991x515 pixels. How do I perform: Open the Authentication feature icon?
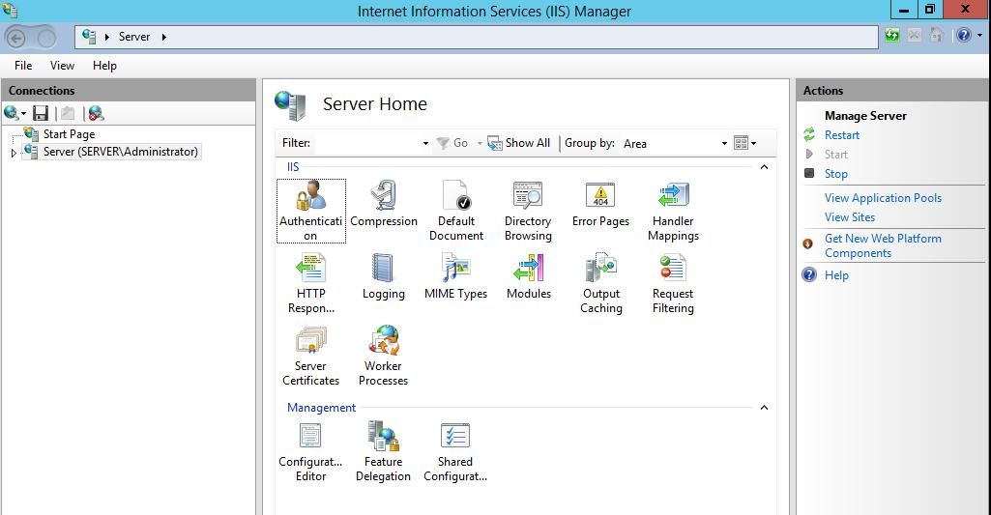pyautogui.click(x=311, y=211)
